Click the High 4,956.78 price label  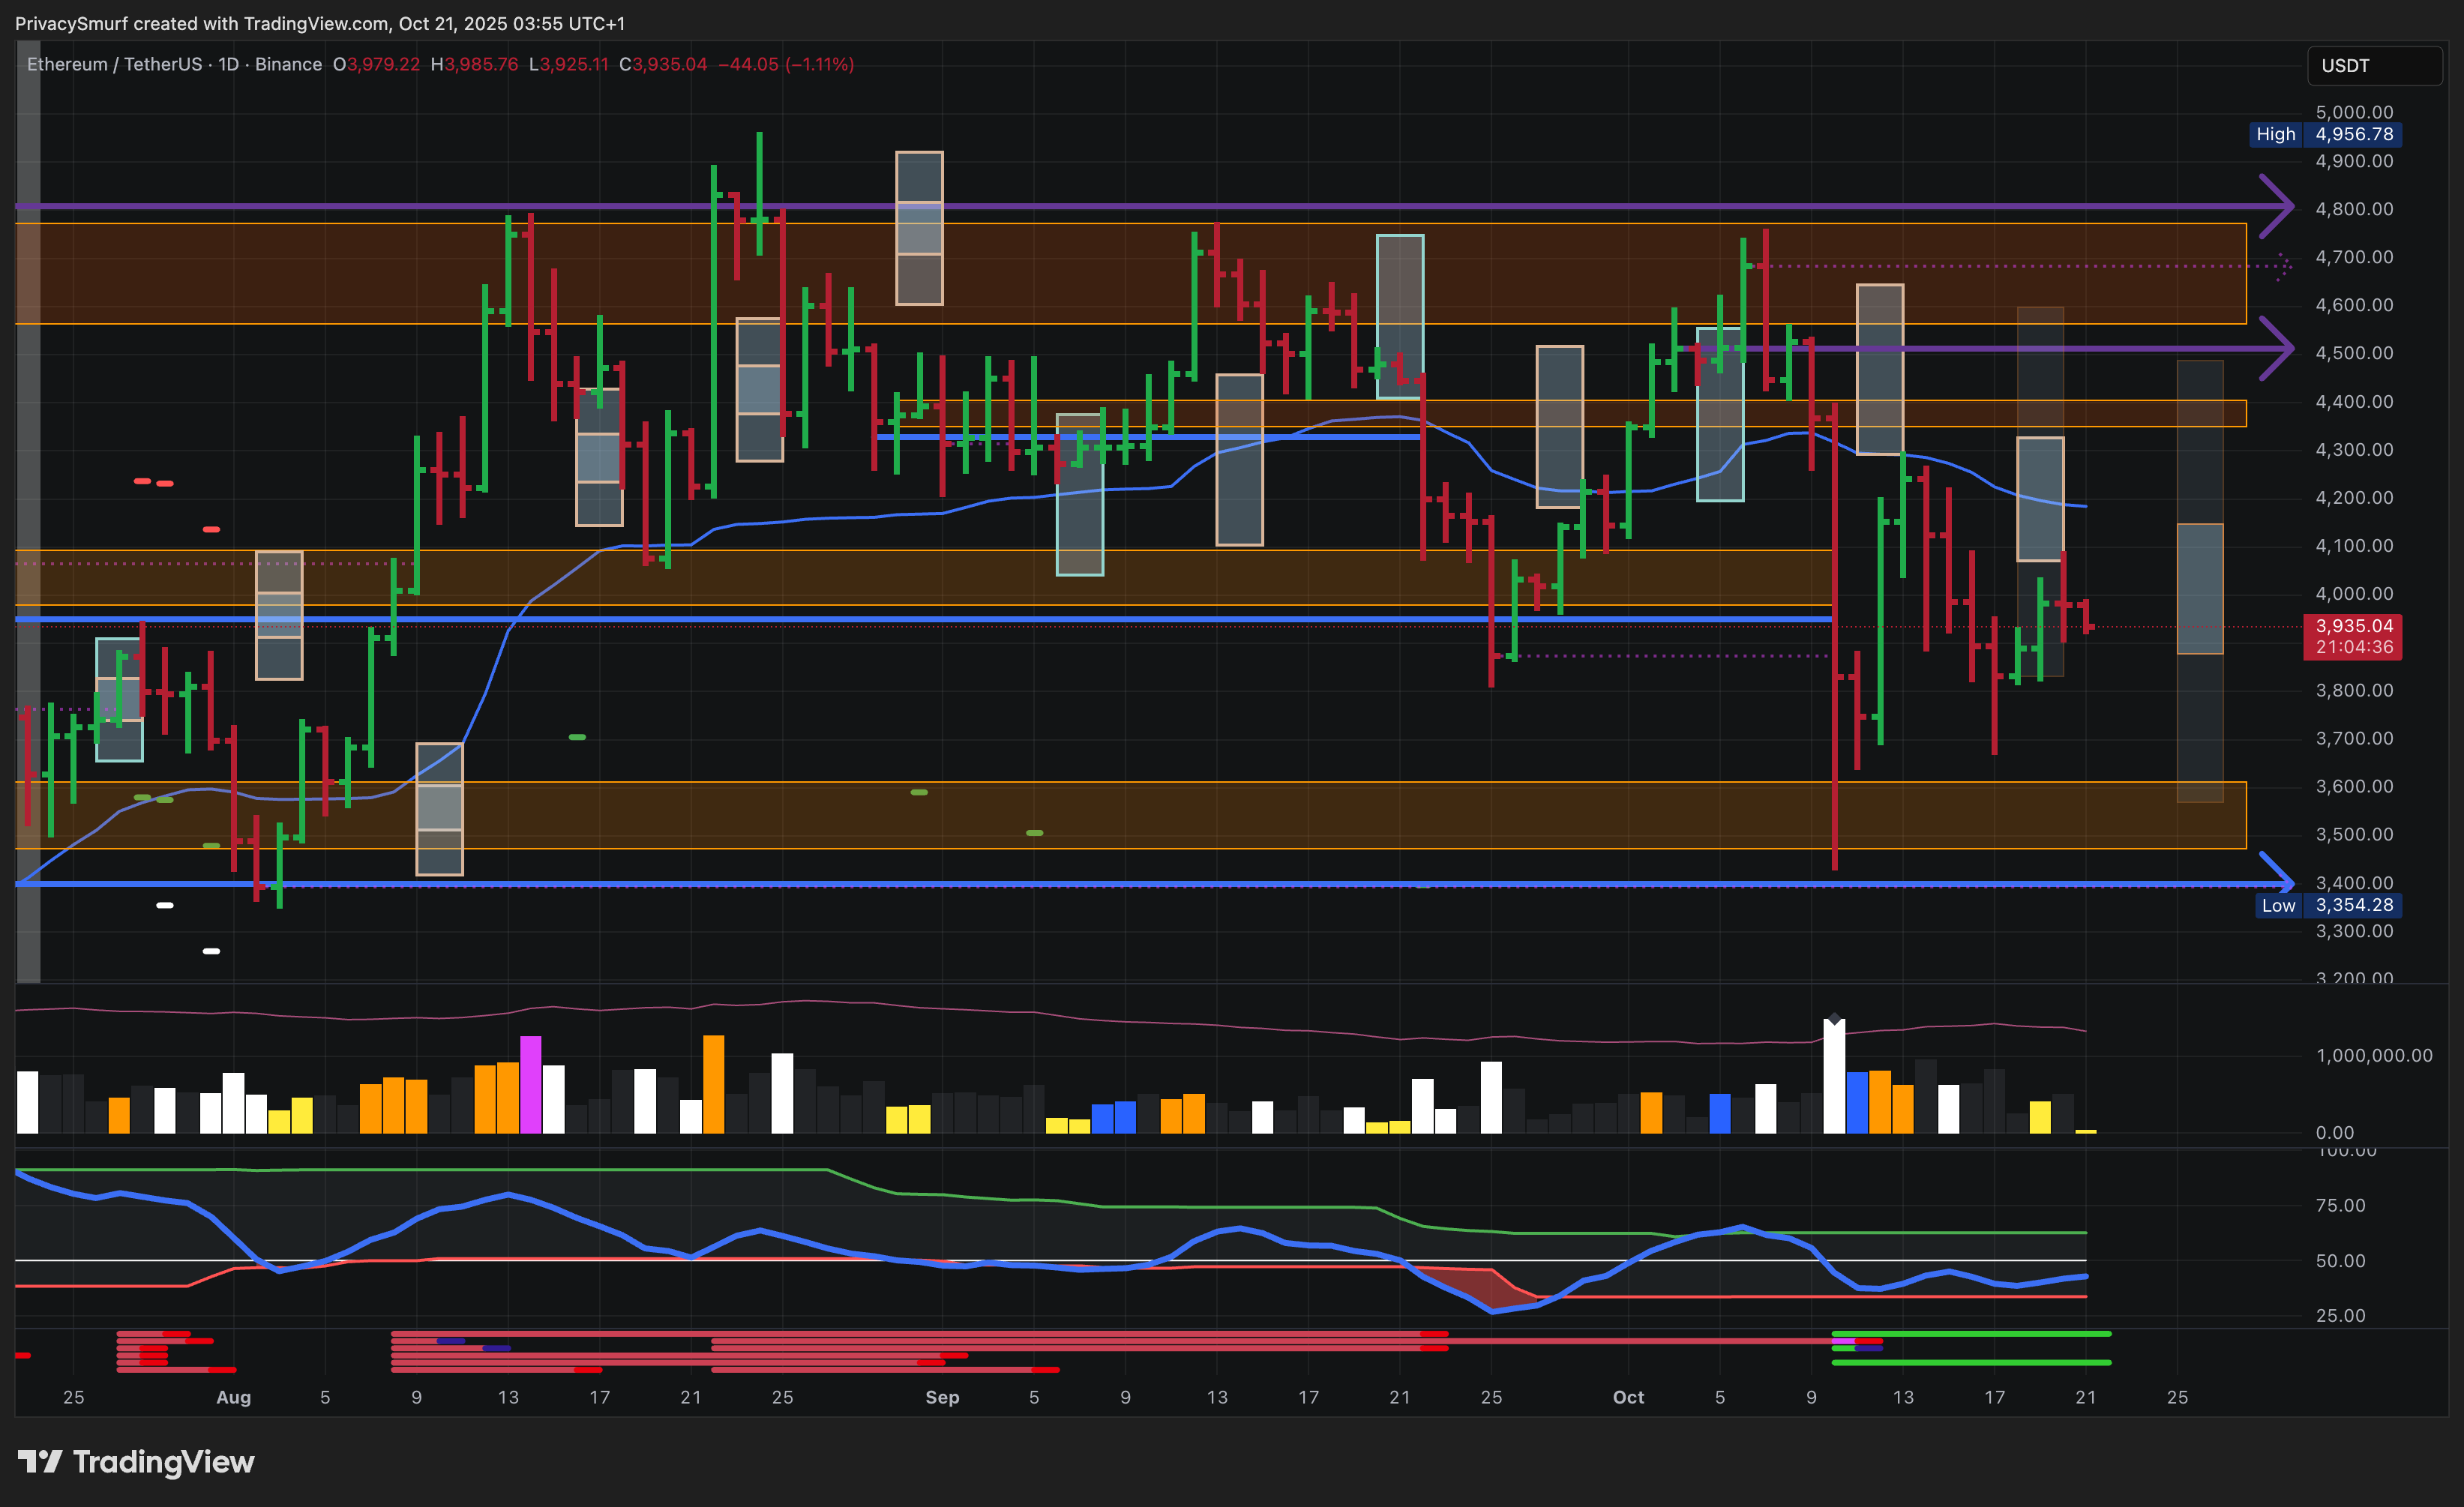click(x=2325, y=134)
